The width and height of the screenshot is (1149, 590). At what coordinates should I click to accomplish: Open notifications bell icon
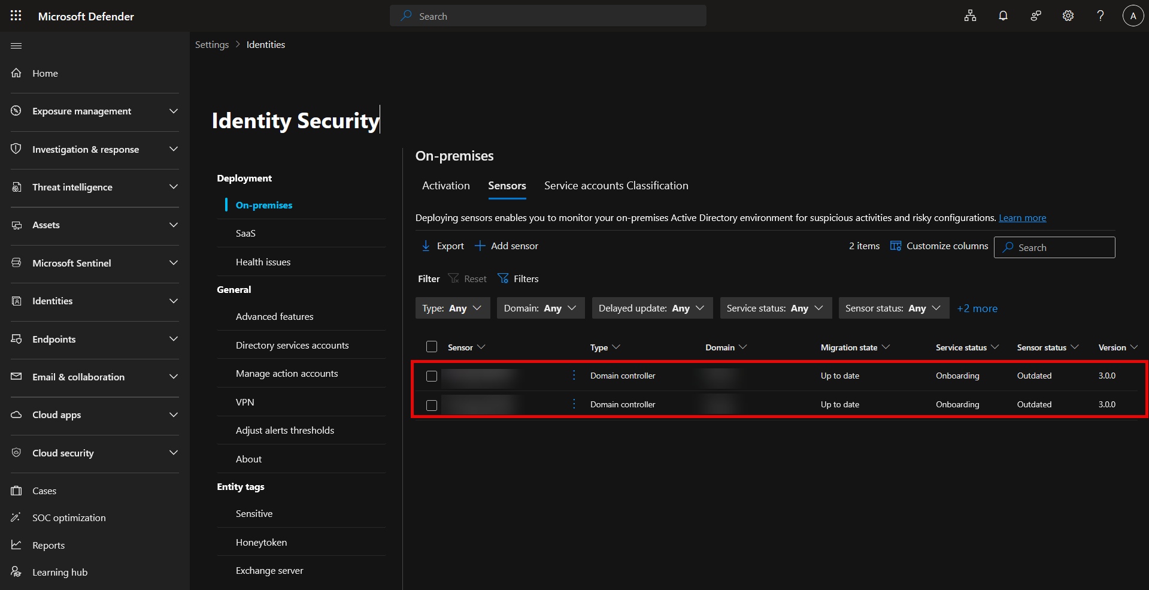point(1003,16)
